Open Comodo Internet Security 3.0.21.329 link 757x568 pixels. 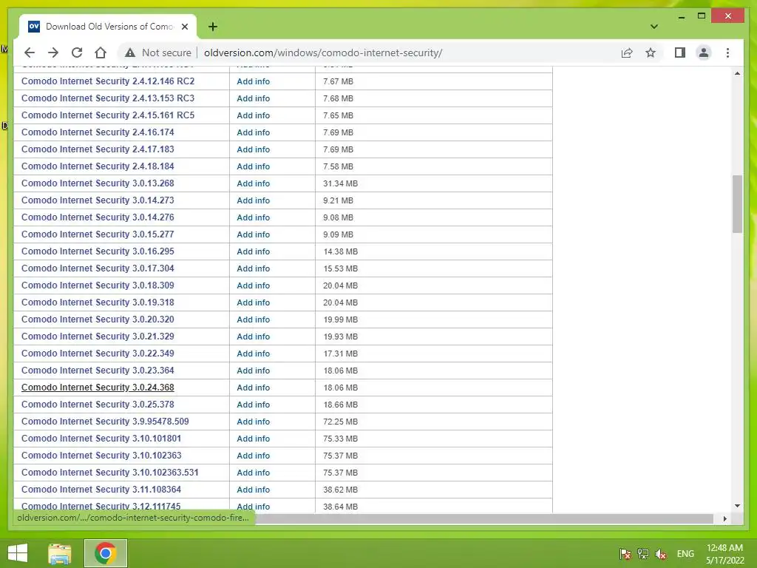coord(98,337)
